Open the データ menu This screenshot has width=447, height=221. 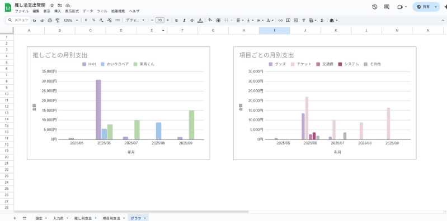(x=88, y=11)
